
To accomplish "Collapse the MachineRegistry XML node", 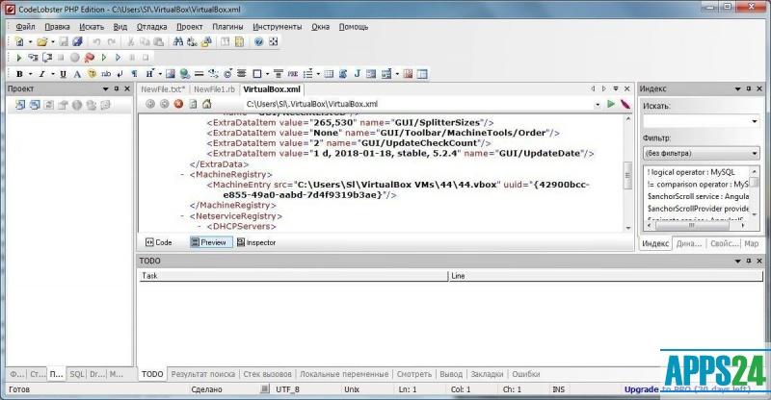I will (x=182, y=175).
